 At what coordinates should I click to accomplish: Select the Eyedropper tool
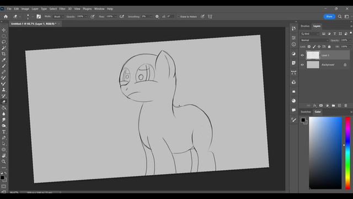click(x=4, y=60)
